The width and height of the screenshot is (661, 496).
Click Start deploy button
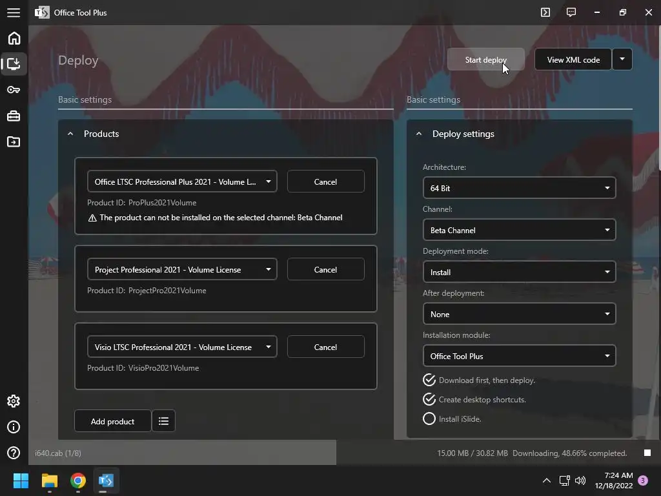pyautogui.click(x=485, y=59)
